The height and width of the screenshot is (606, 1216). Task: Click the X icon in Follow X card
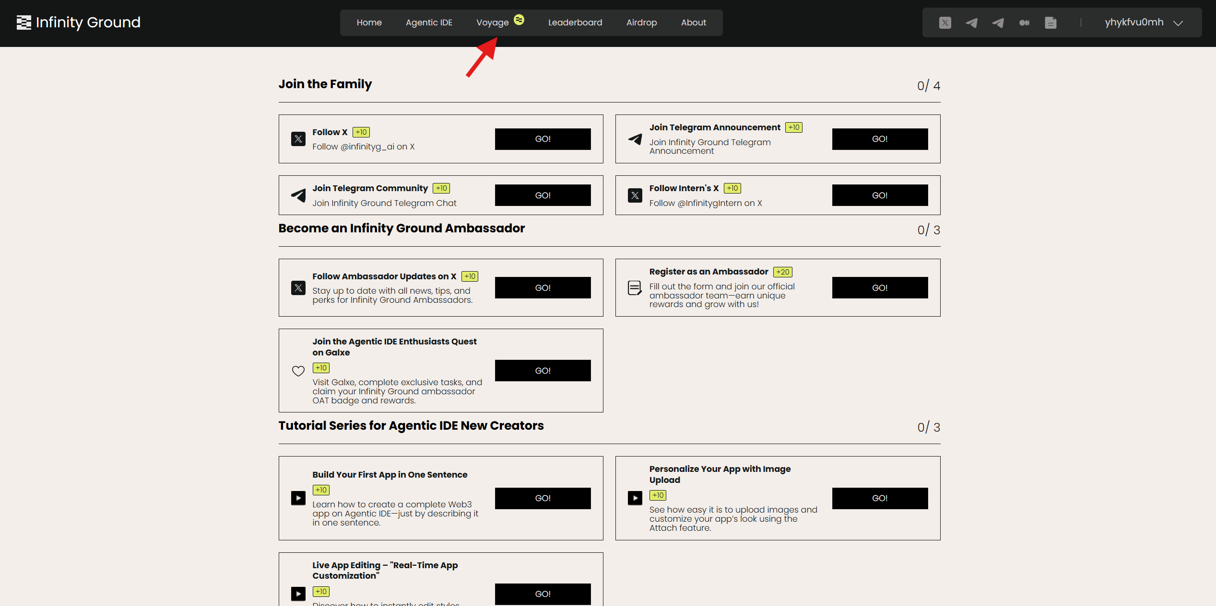pos(298,139)
